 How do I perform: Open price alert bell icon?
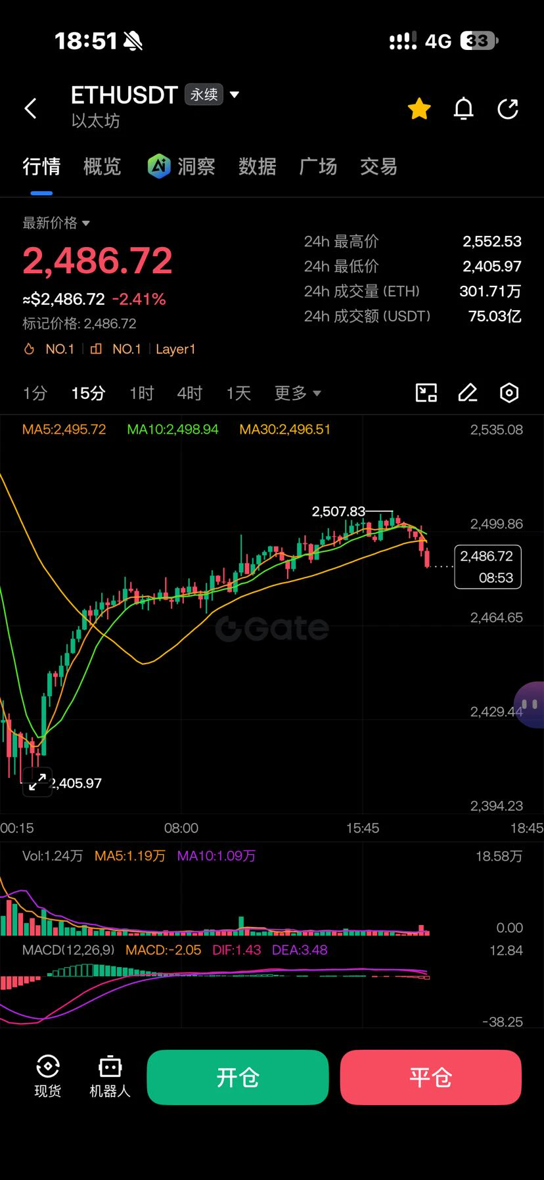tap(464, 108)
